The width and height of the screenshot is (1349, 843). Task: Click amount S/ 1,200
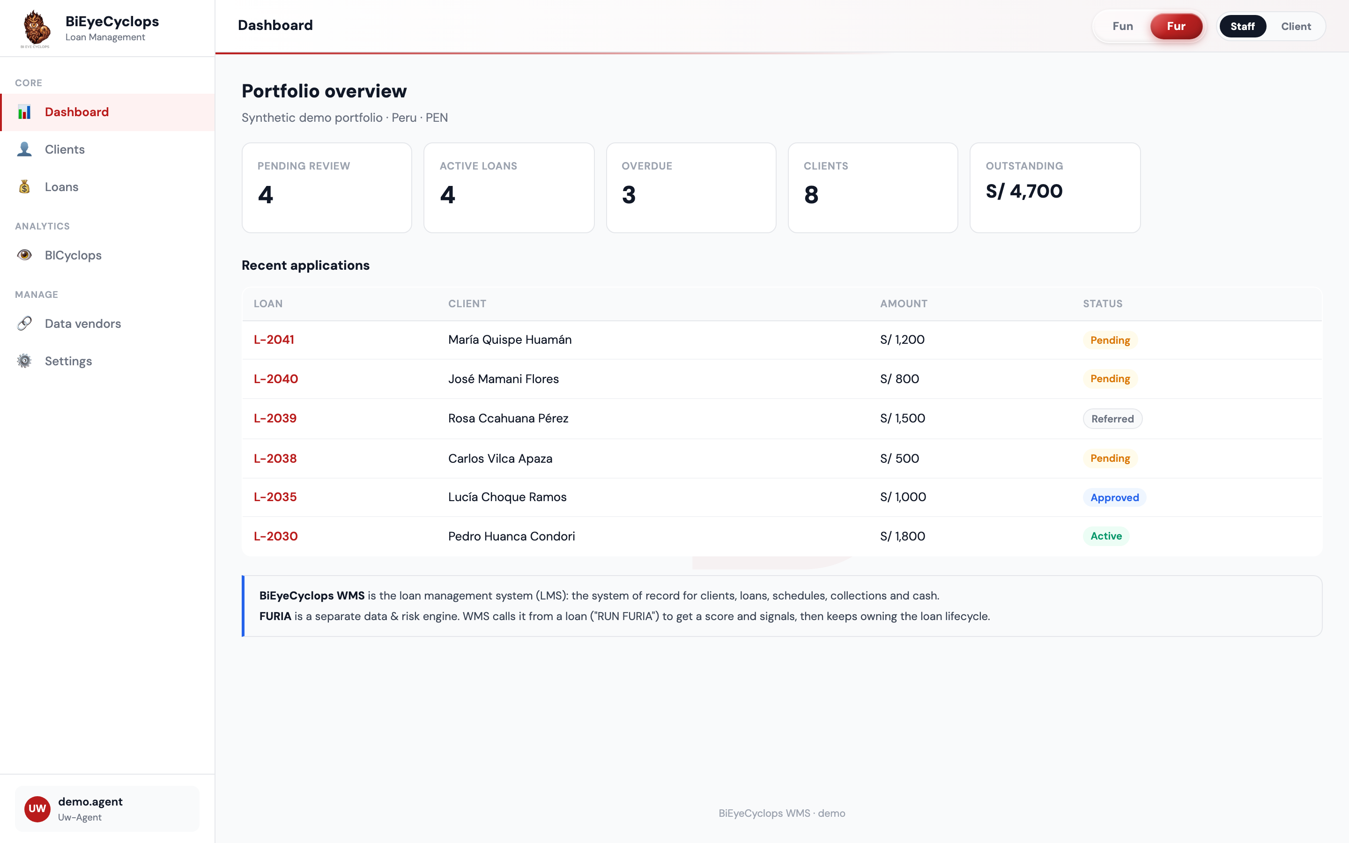pos(902,340)
